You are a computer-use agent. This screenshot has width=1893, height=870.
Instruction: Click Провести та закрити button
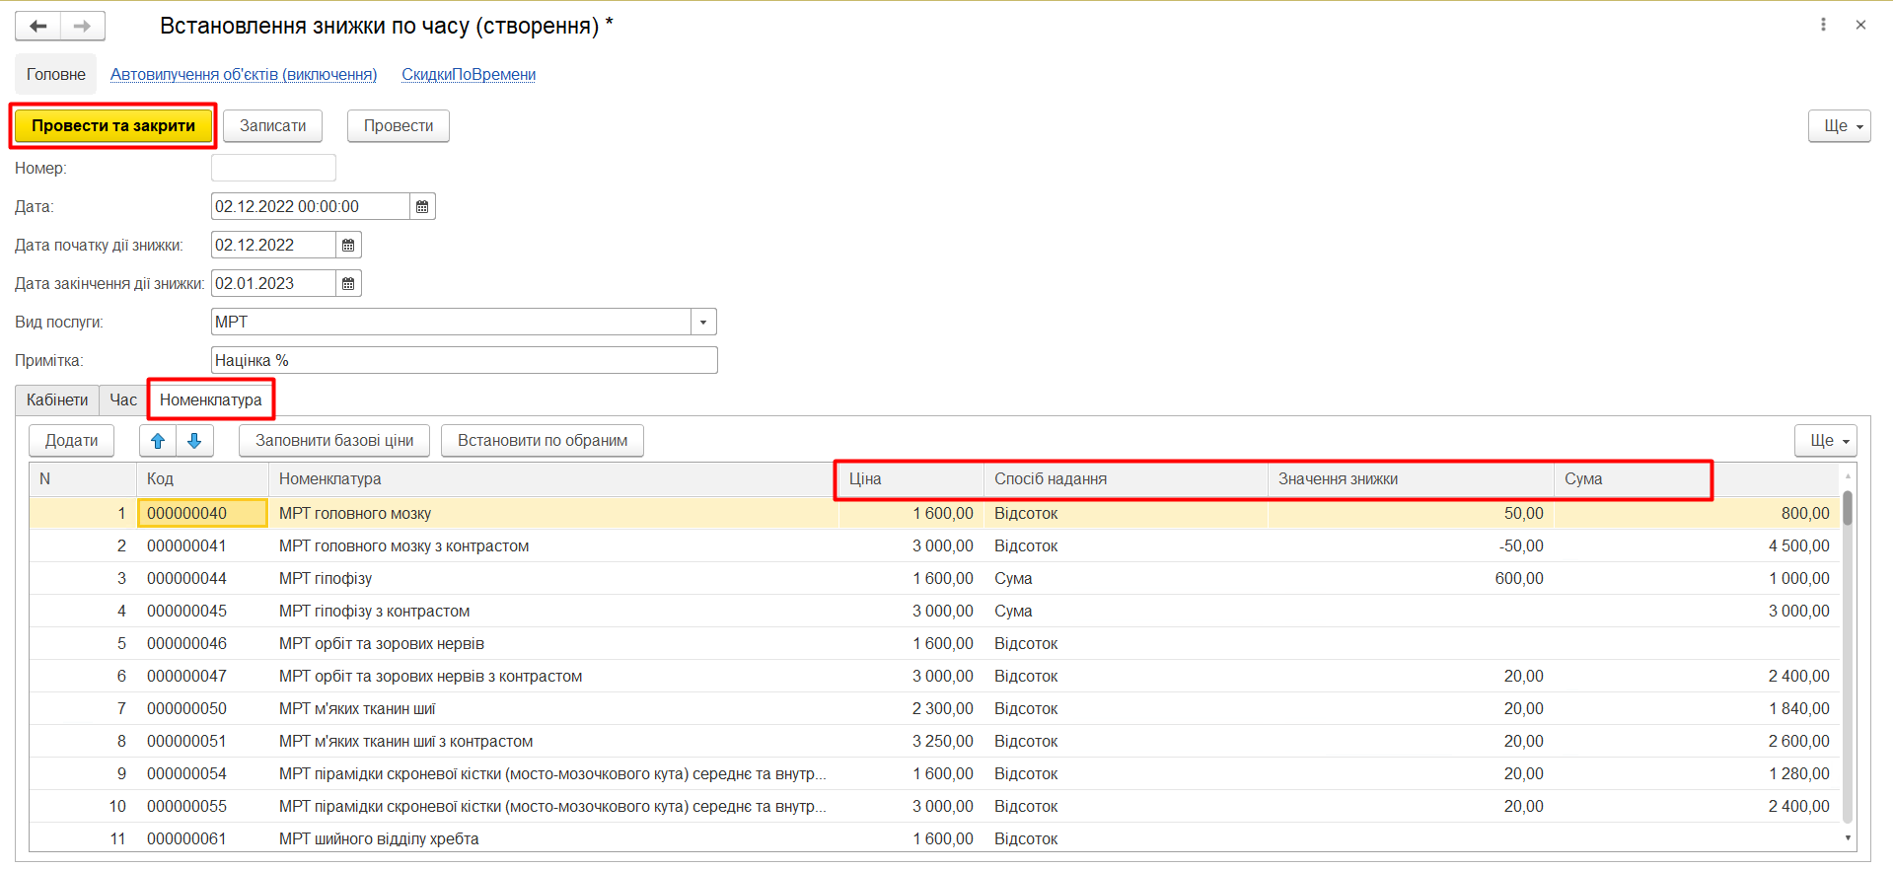pos(113,126)
